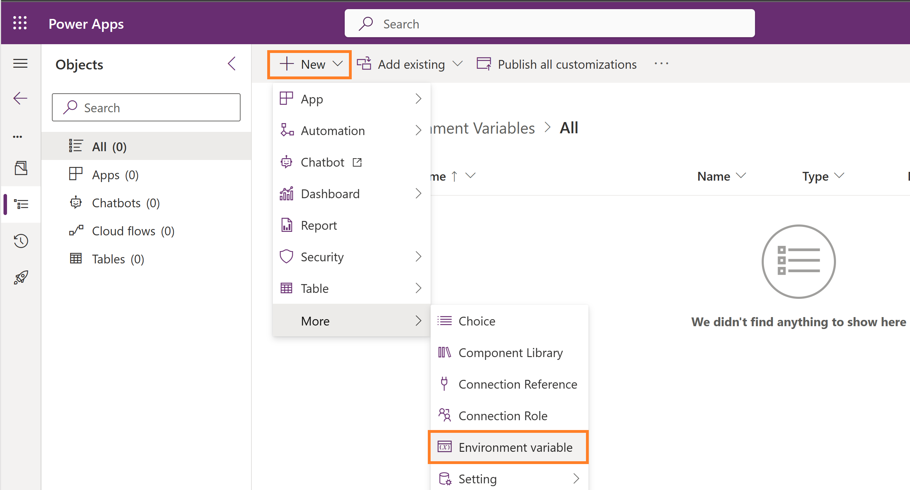Click the back arrow in left rail
The width and height of the screenshot is (910, 490).
point(20,98)
